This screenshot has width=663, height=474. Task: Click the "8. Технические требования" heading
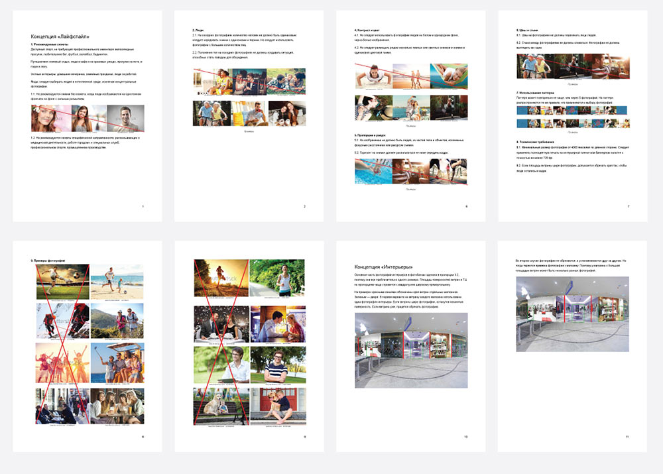coord(537,142)
